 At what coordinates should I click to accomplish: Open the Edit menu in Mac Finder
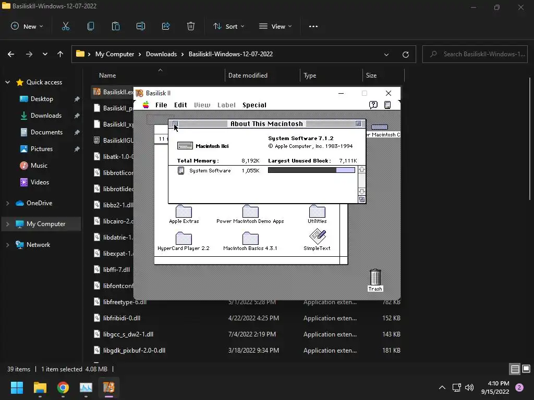[180, 105]
